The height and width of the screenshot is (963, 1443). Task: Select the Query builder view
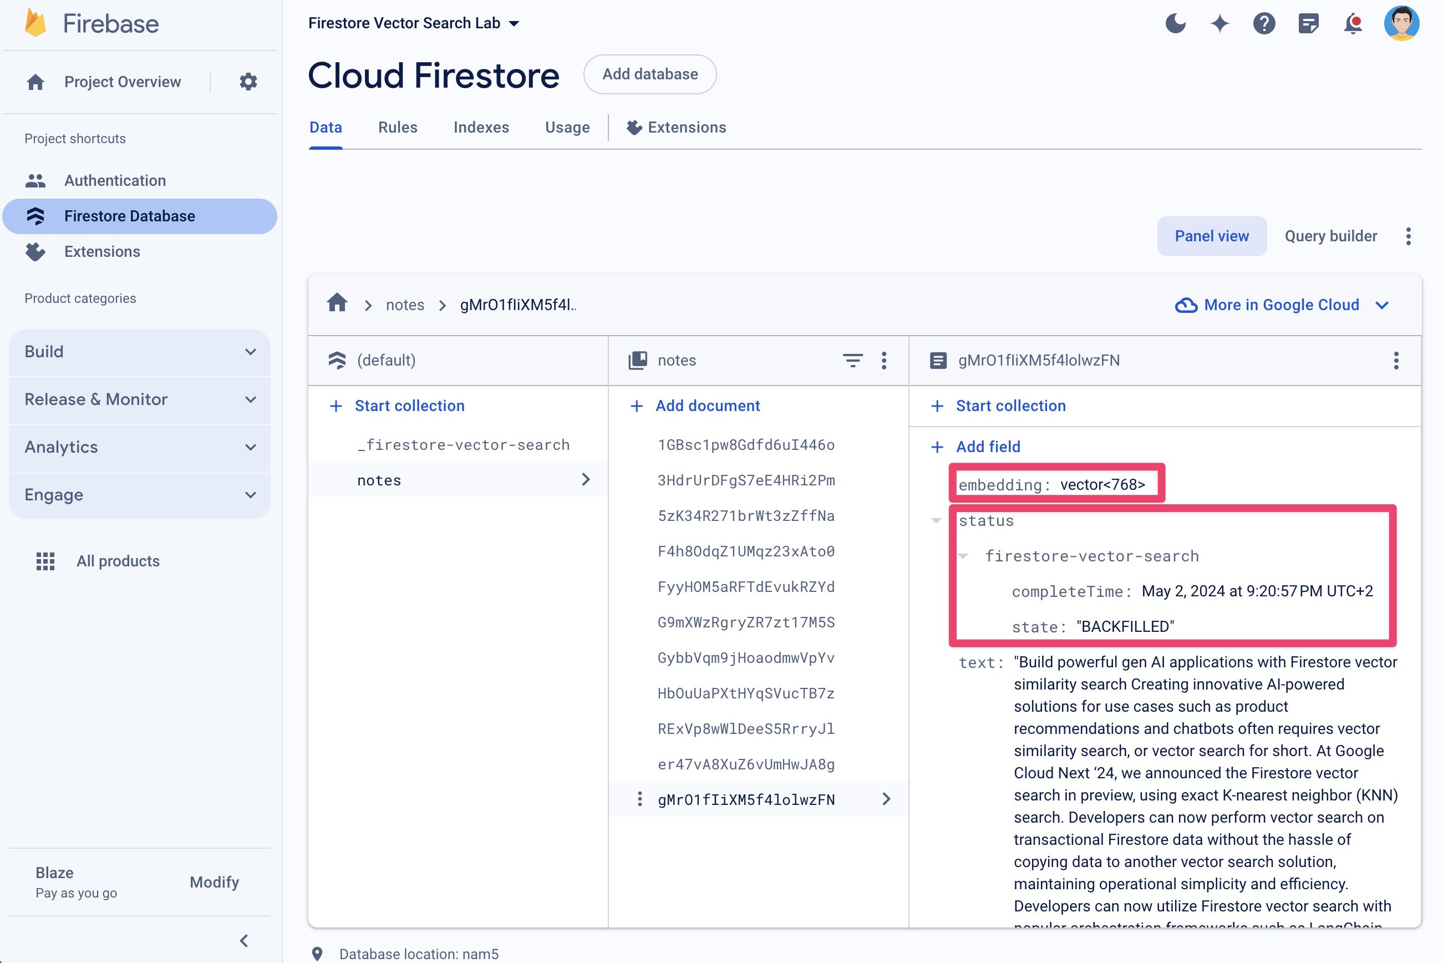(x=1329, y=236)
